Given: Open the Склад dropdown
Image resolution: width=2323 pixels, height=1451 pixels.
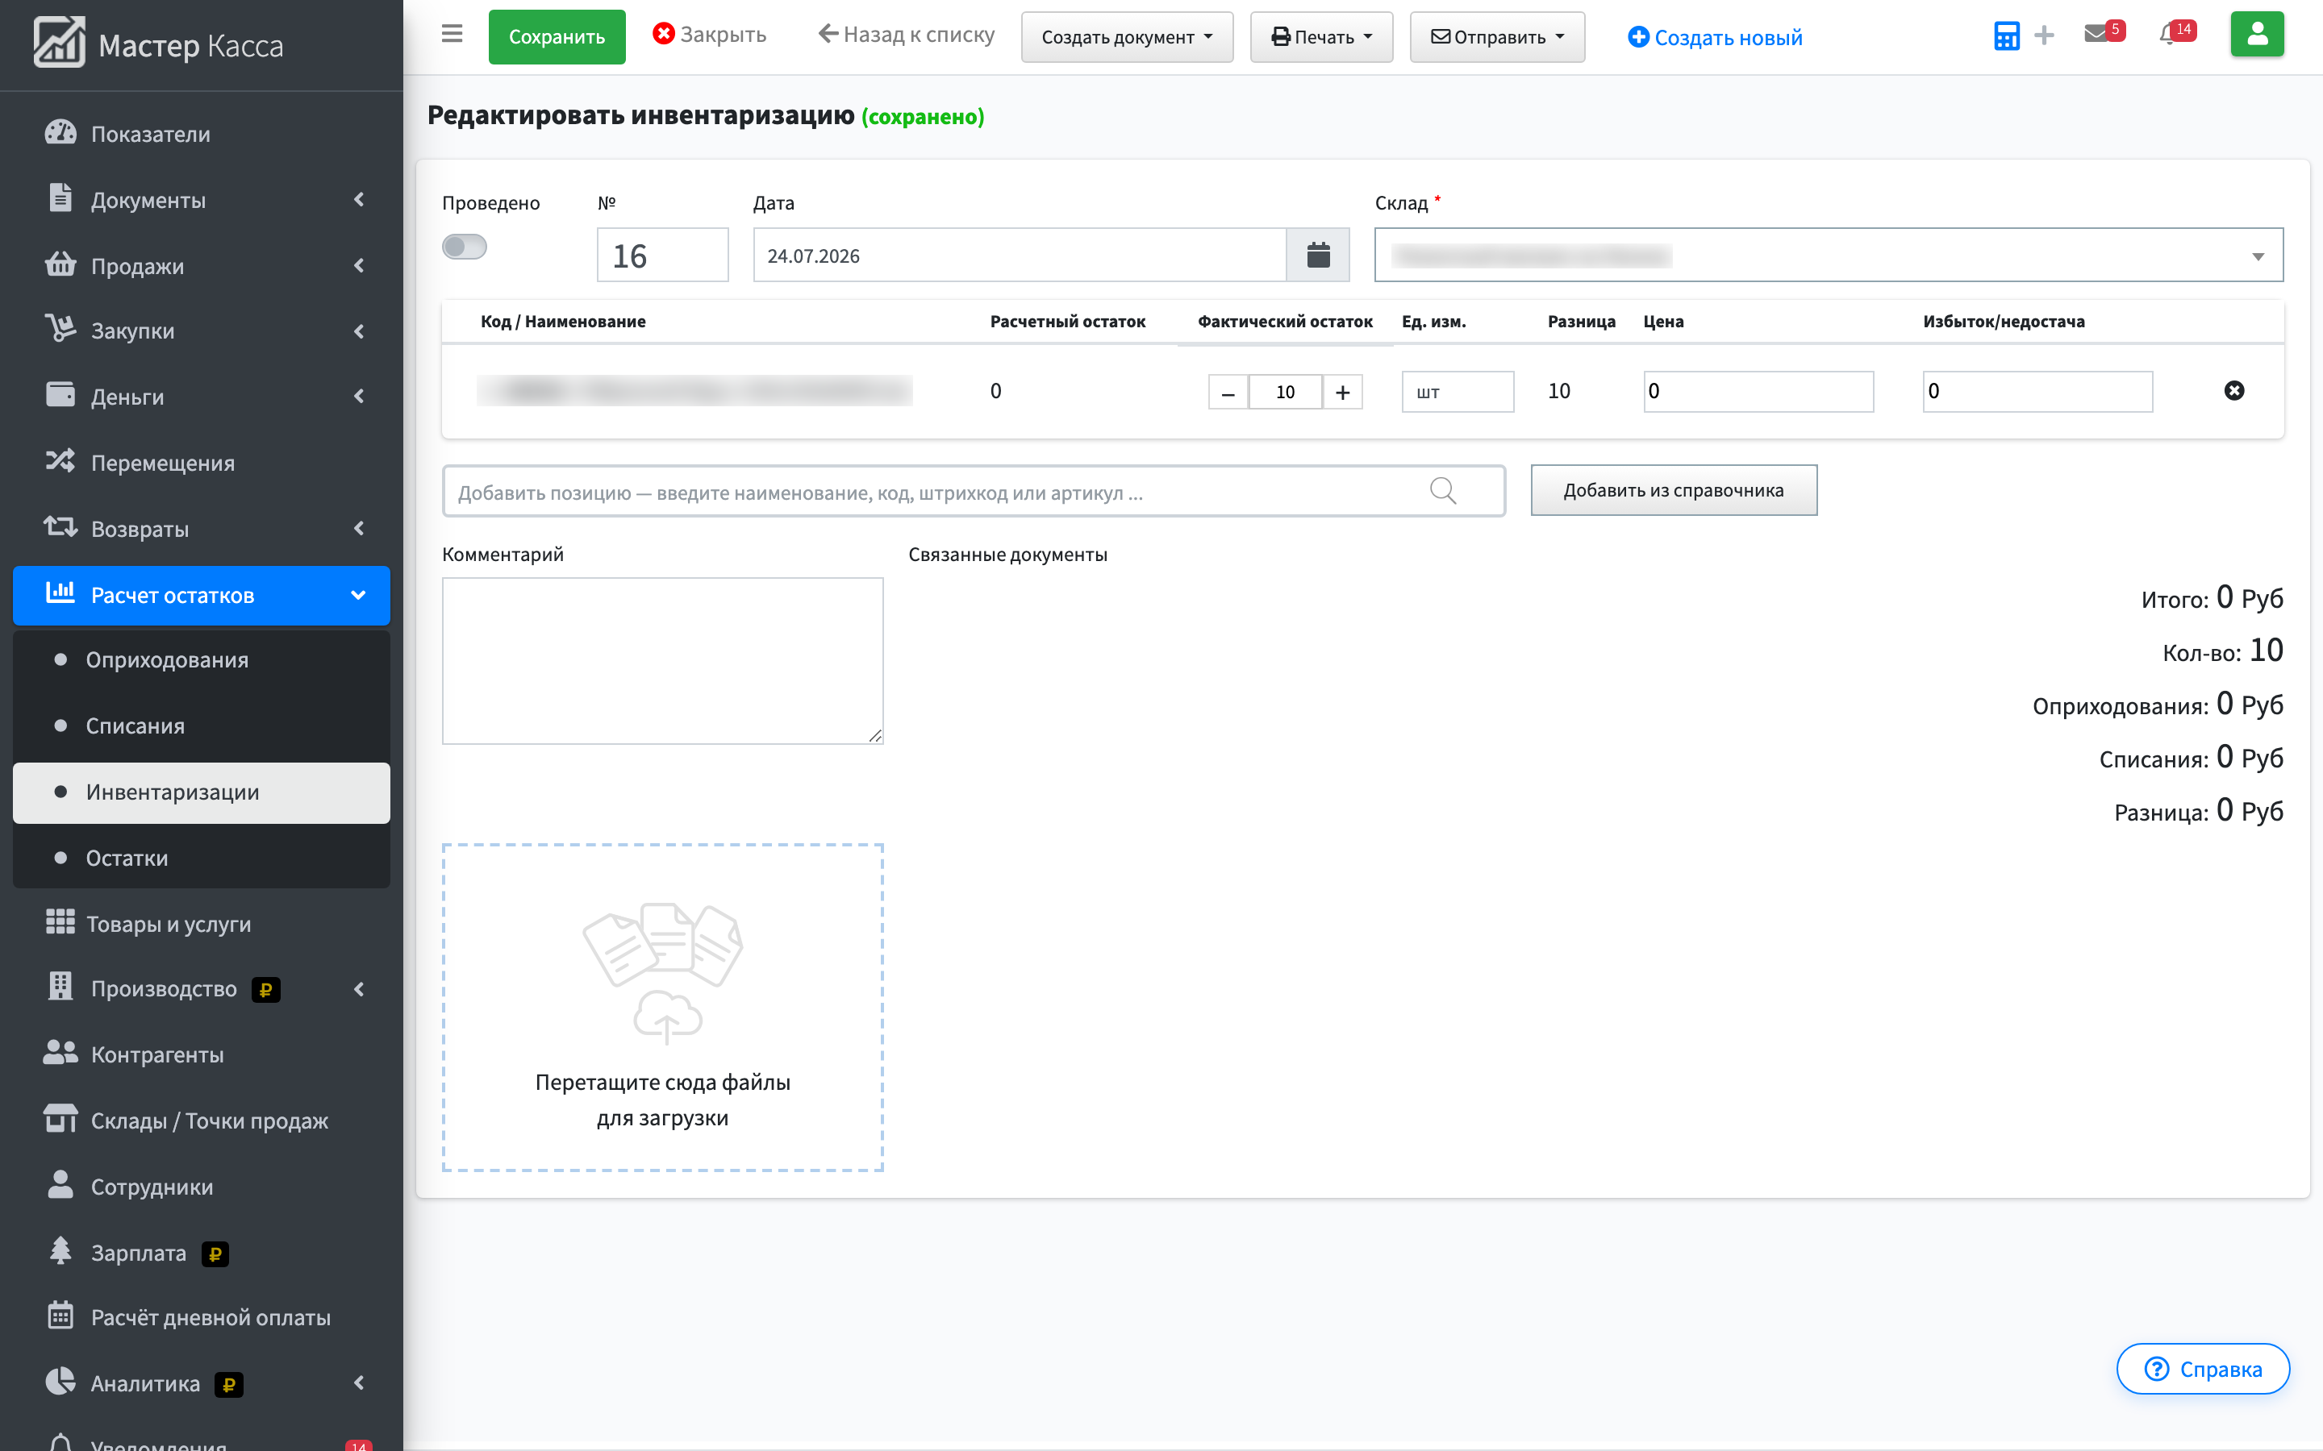Looking at the screenshot, I should point(1829,256).
